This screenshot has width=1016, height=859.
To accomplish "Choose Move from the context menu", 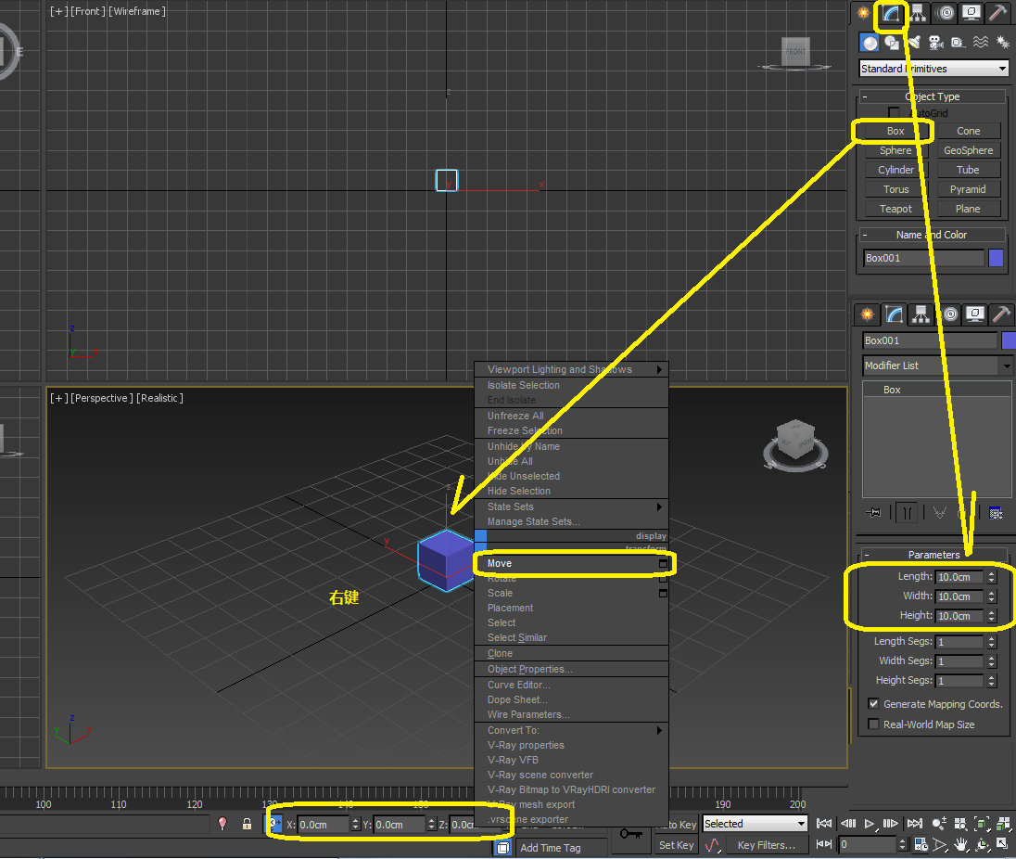I will 500,563.
